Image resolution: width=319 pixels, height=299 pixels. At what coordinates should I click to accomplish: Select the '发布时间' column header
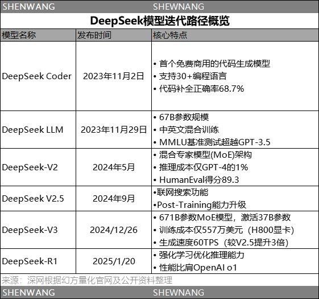point(114,35)
